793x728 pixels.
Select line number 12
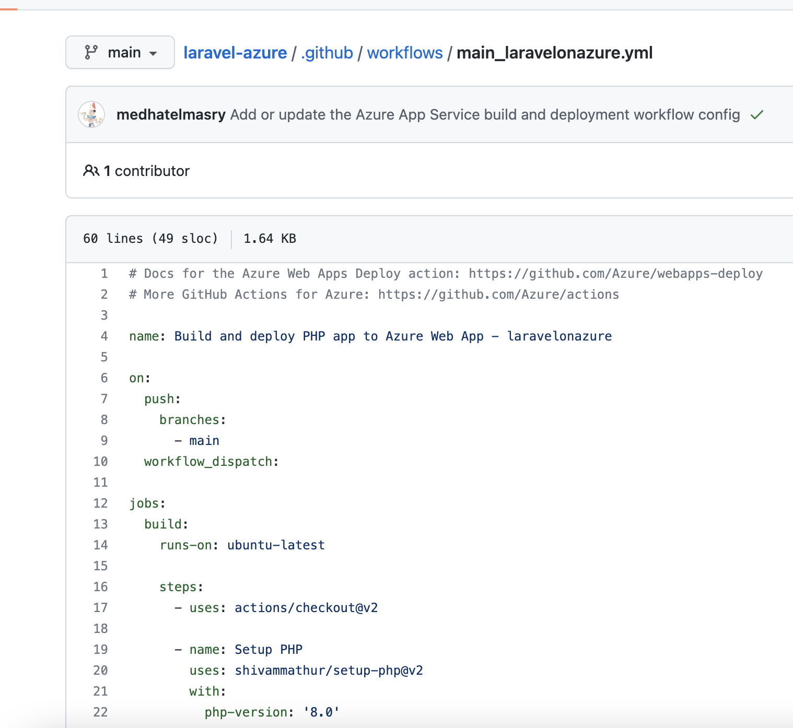pos(101,503)
